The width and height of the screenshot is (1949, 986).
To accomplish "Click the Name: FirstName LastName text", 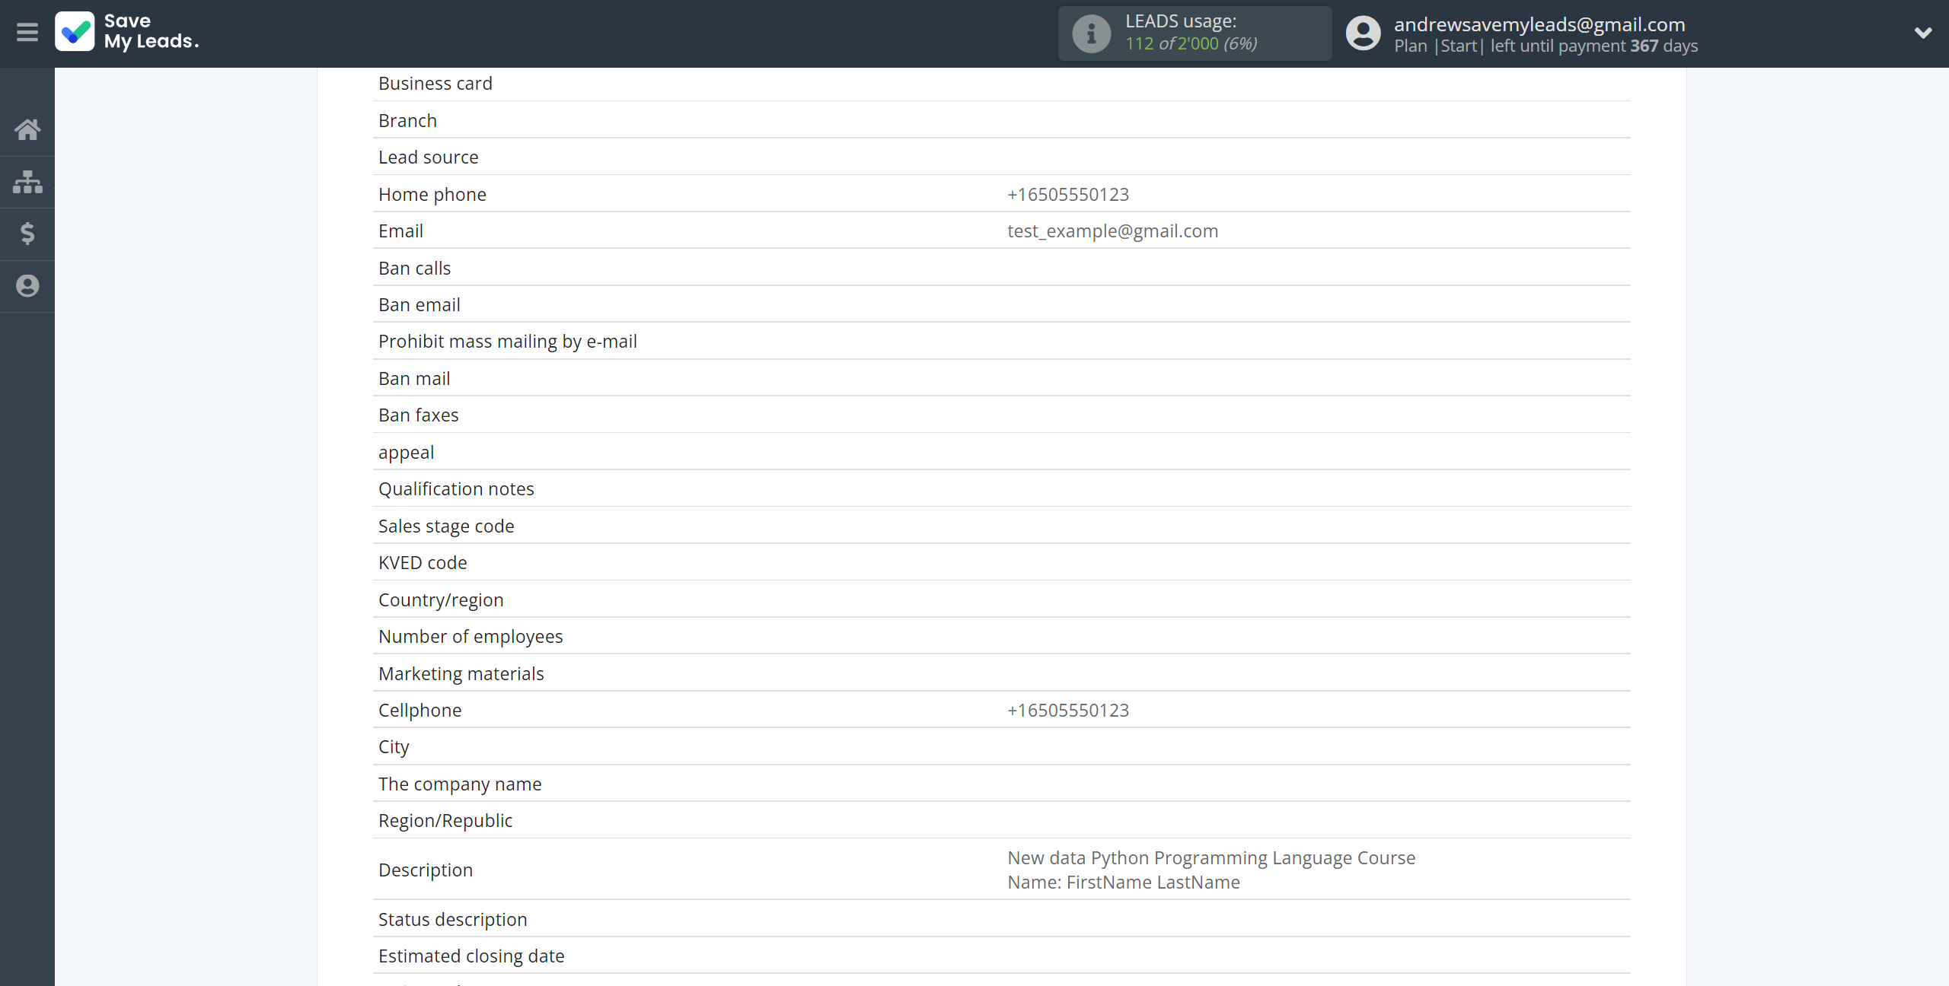I will click(x=1124, y=882).
